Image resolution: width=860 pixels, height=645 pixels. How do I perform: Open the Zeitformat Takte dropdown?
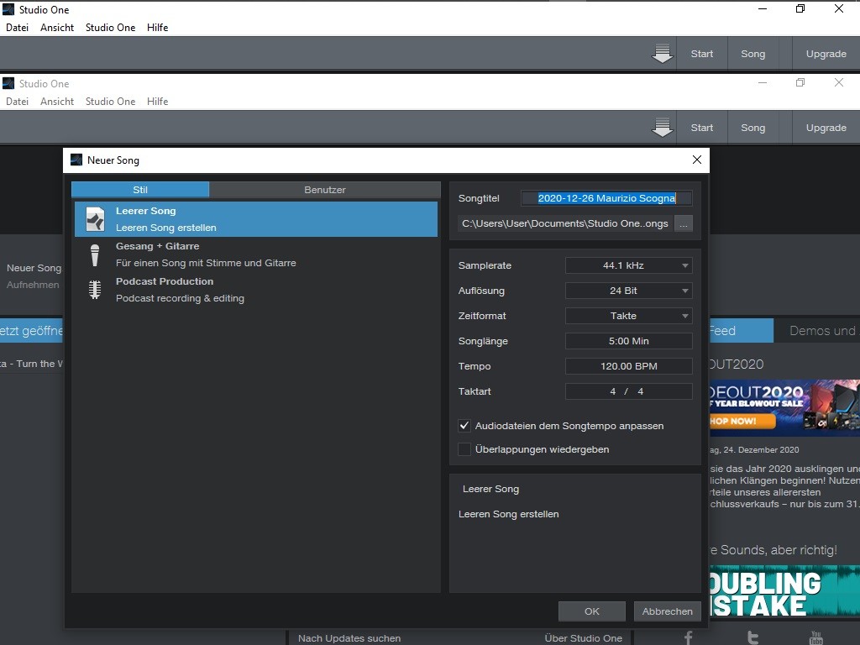(628, 316)
